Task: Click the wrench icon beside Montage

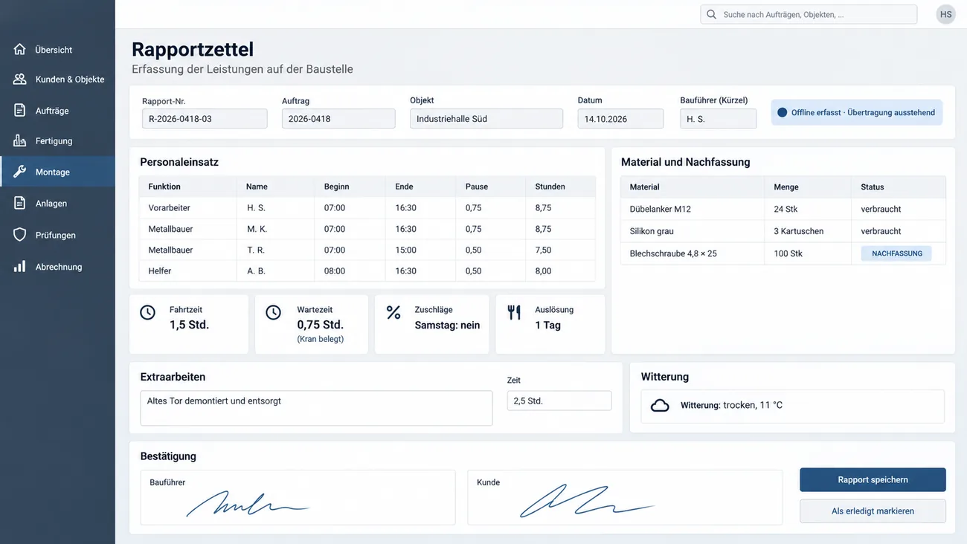Action: point(20,172)
